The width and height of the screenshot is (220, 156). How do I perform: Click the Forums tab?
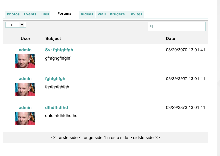coord(64,14)
